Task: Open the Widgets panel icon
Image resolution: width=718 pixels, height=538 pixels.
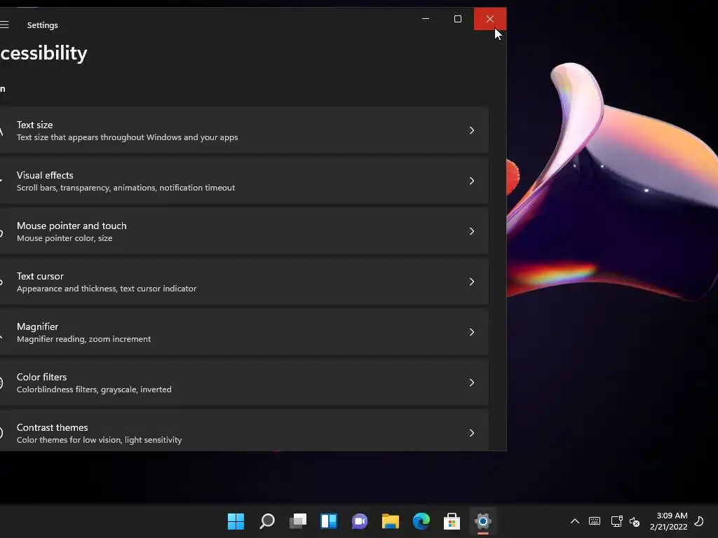Action: click(x=329, y=521)
